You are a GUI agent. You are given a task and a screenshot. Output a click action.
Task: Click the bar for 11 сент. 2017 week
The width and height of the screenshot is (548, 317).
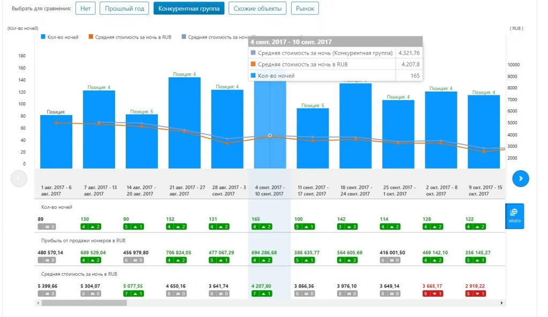coord(313,138)
